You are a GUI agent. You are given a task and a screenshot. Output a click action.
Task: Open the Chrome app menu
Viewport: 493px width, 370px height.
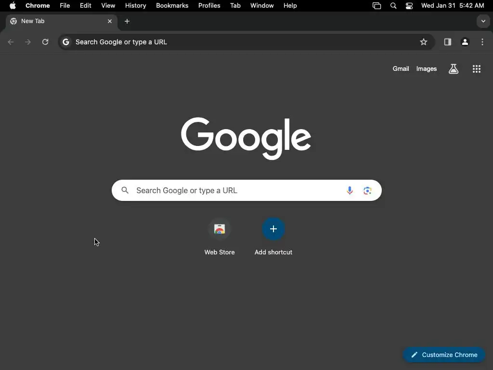click(x=38, y=6)
